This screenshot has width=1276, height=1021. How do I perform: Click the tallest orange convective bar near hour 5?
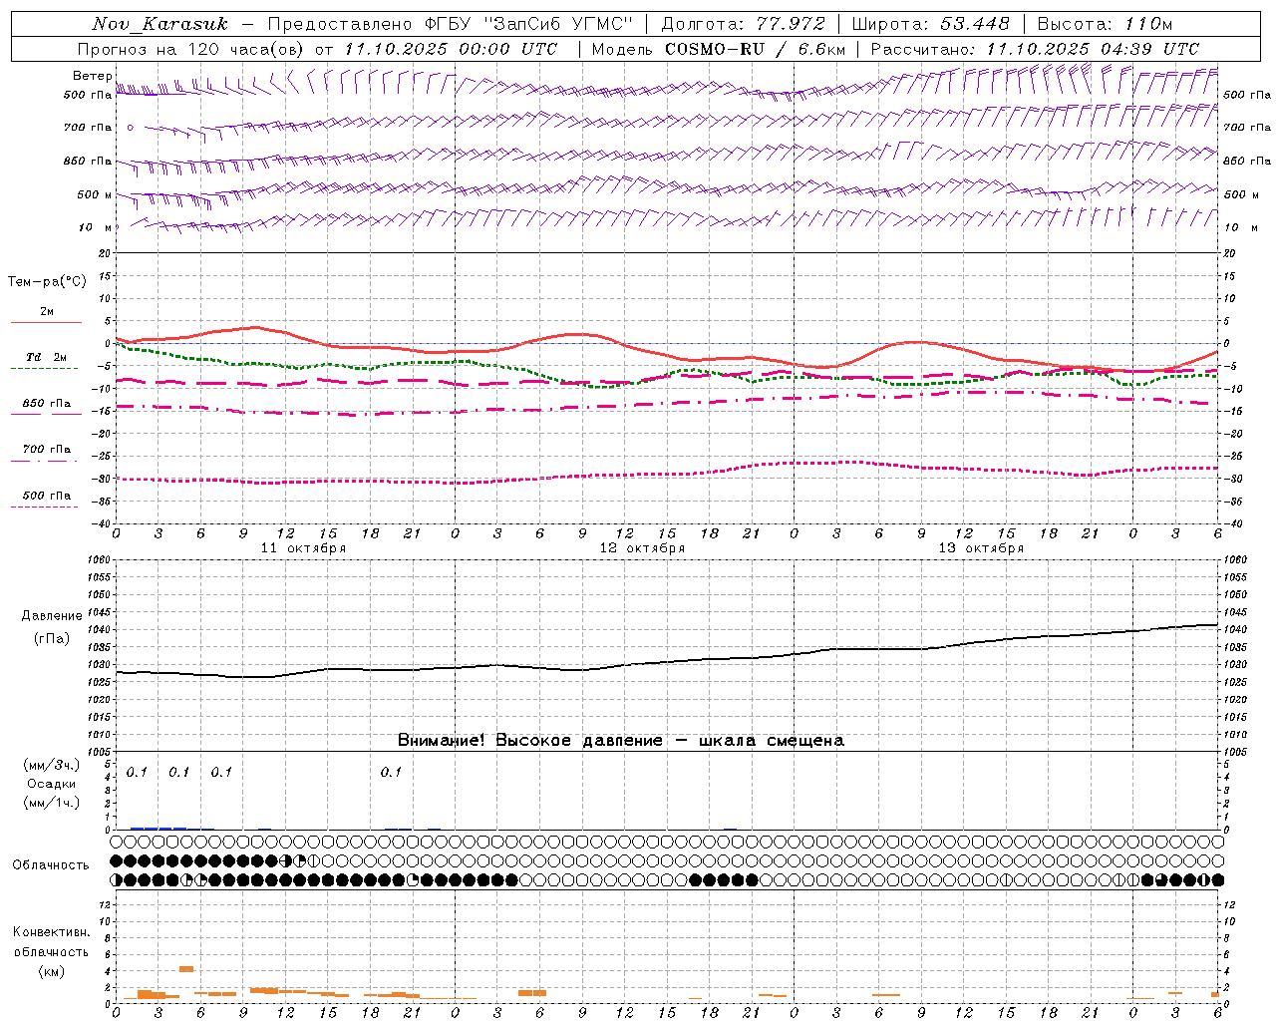coord(185,968)
